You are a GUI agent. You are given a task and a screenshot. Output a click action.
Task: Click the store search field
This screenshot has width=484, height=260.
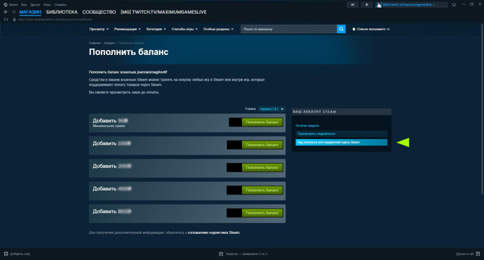(x=289, y=29)
